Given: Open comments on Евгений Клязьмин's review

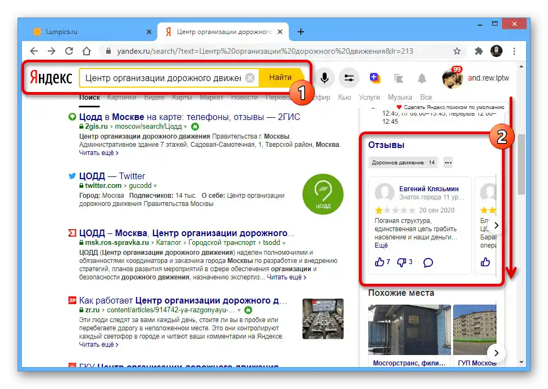Looking at the screenshot, I should [428, 262].
